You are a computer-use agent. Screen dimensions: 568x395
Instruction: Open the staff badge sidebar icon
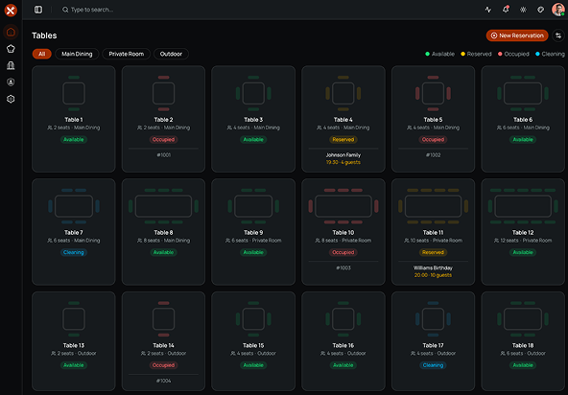[x=11, y=82]
